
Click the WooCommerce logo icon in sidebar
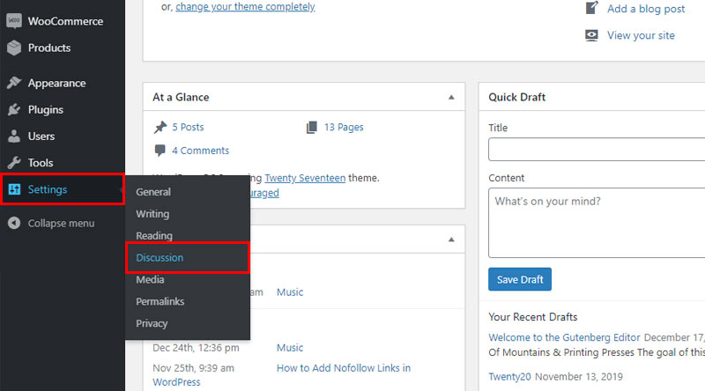tap(14, 20)
